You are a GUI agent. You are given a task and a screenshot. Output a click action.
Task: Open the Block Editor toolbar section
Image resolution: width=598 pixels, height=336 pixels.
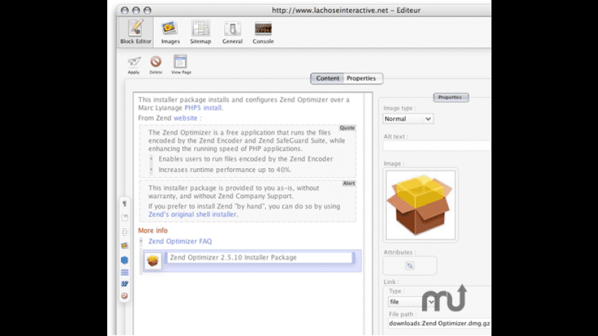click(135, 32)
